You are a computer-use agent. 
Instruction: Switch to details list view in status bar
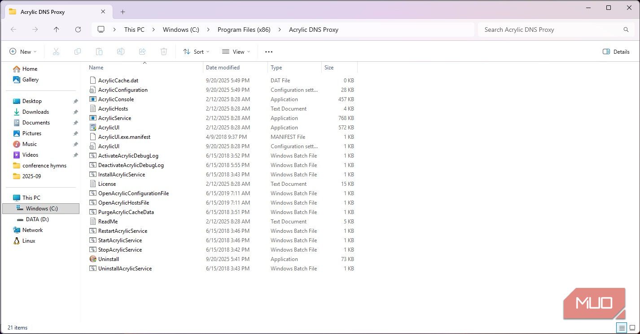point(622,328)
